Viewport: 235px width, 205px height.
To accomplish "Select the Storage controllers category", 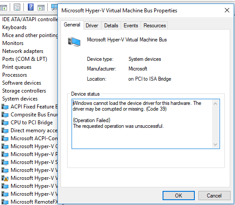I will pos(24,91).
